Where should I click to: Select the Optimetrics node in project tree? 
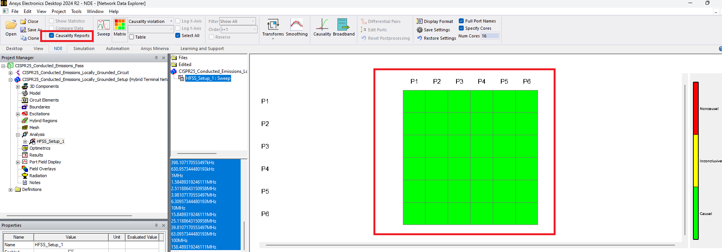tap(40, 148)
